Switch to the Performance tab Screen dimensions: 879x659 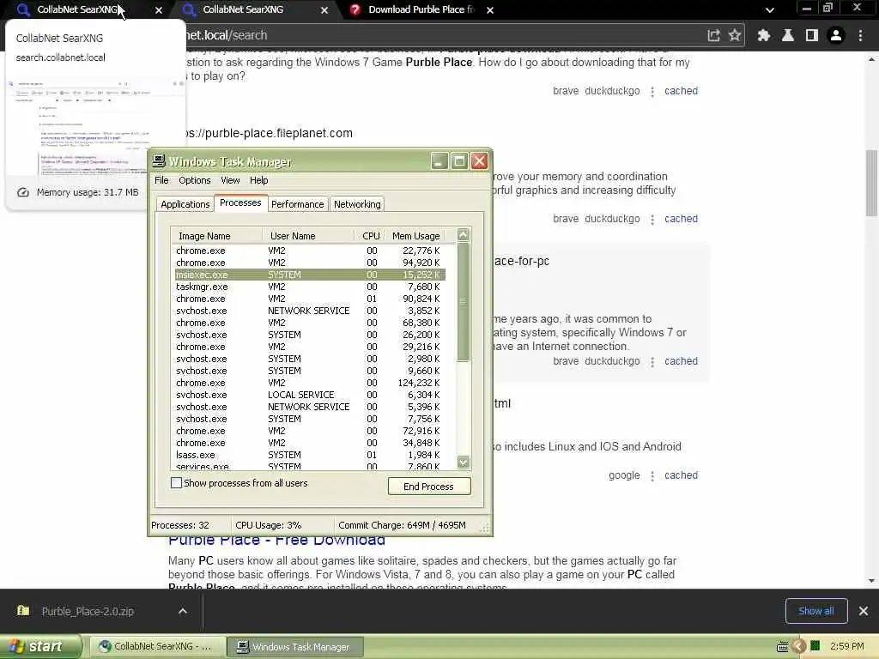[297, 204]
